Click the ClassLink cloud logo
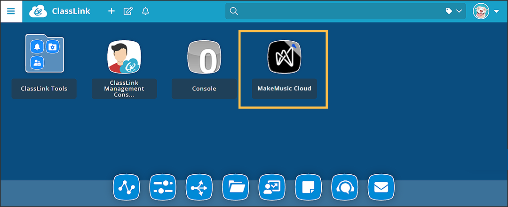The width and height of the screenshot is (508, 207). click(x=38, y=11)
